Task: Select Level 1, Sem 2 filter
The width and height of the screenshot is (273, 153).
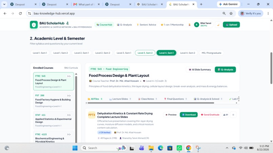Action: click(60, 53)
